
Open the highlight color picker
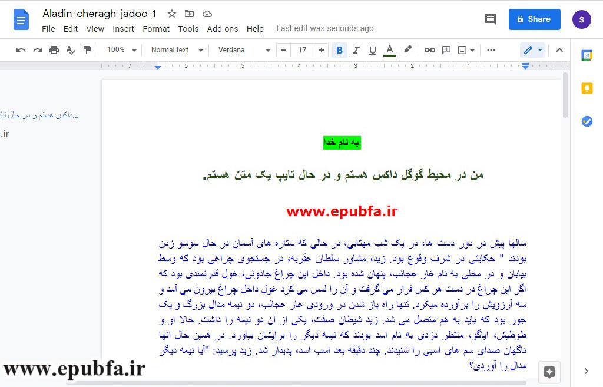coord(407,49)
